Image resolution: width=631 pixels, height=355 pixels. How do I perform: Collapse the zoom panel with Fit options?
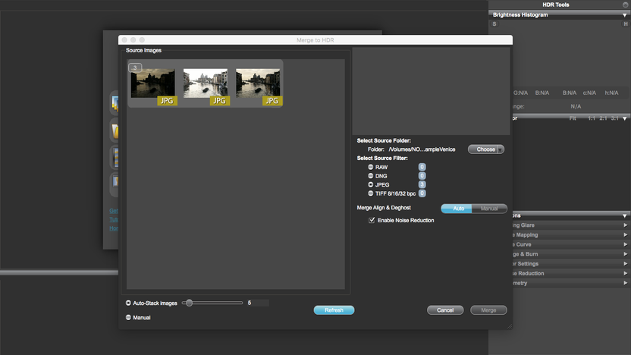click(625, 118)
